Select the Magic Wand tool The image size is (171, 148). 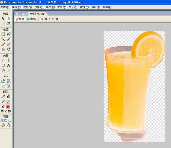3,39
